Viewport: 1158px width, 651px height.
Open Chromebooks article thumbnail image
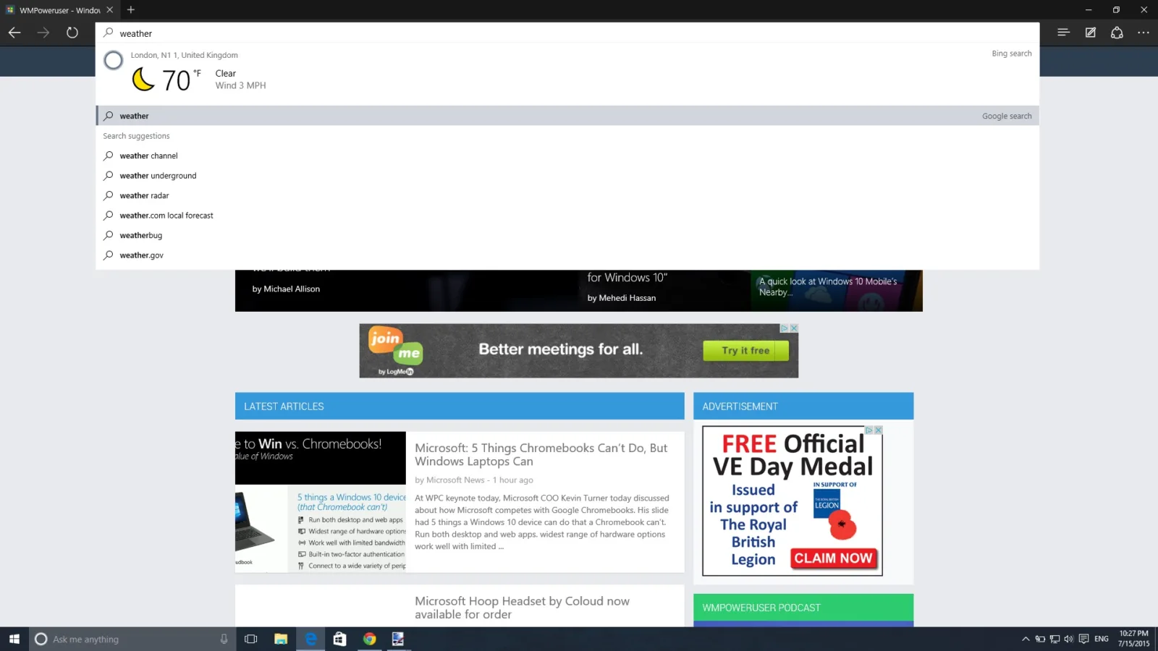(x=321, y=502)
